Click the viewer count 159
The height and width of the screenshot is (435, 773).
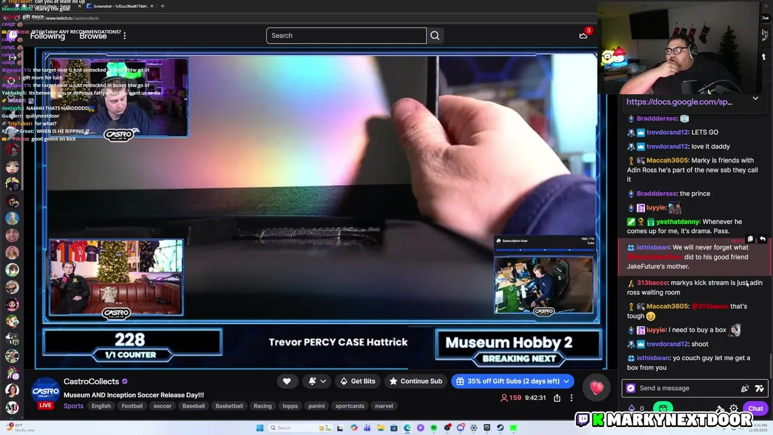[x=511, y=398]
